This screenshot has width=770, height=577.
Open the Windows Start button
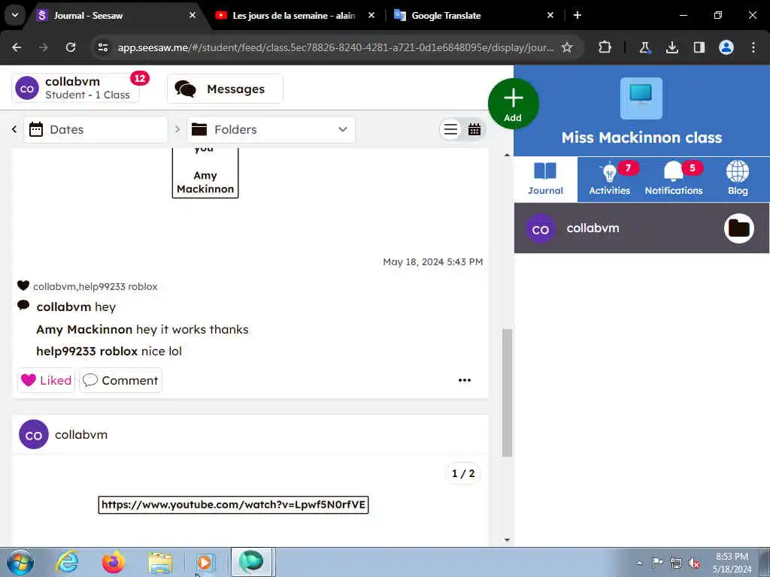click(20, 562)
